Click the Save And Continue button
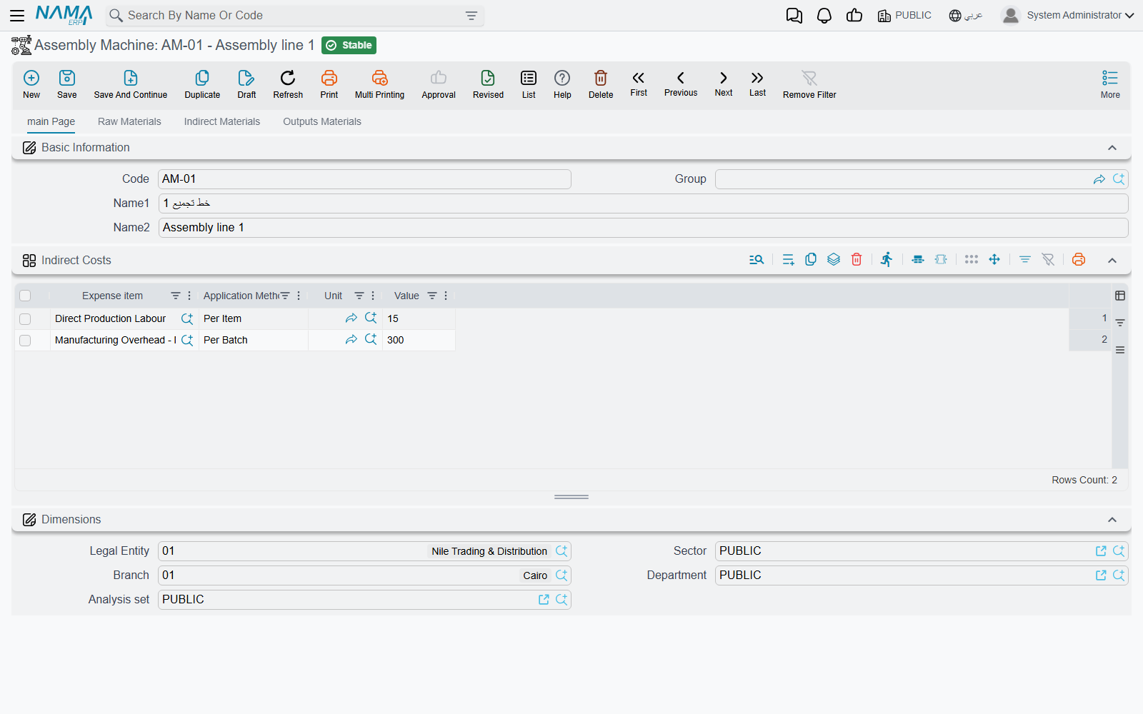The height and width of the screenshot is (714, 1143). click(131, 84)
